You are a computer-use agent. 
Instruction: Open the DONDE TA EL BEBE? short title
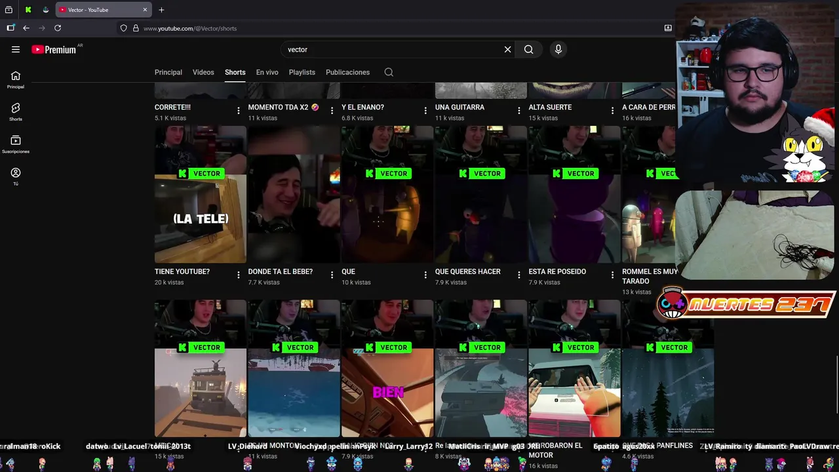[281, 271]
